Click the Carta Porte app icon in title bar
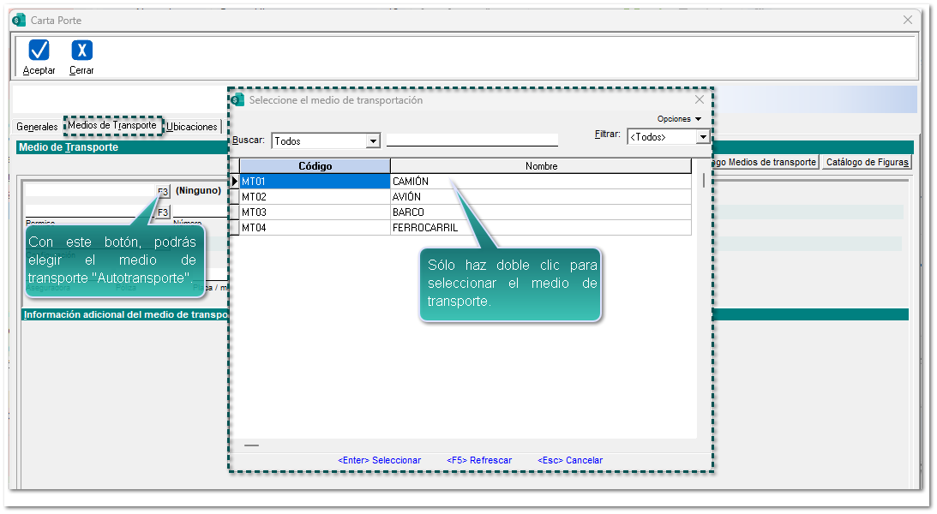The height and width of the screenshot is (514, 937). 19,20
